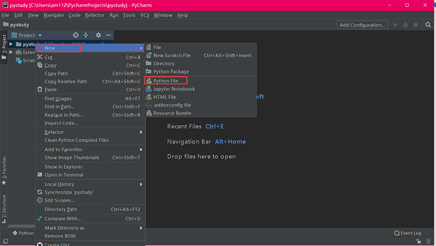Expand the Add to Favorites submenu

141,149
